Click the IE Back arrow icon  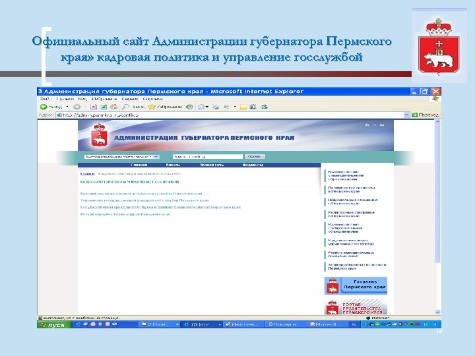(44, 107)
